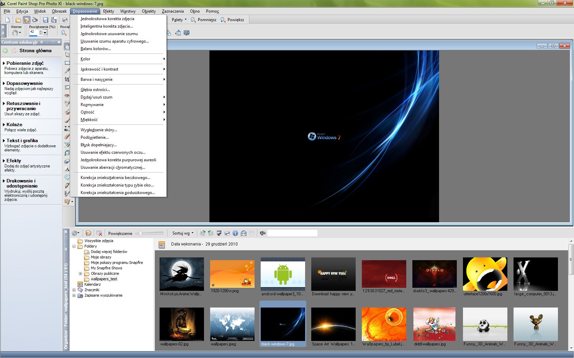Increase zoom percentage with stepper up arrow
Screen dimensions: 574x358
(41, 31)
